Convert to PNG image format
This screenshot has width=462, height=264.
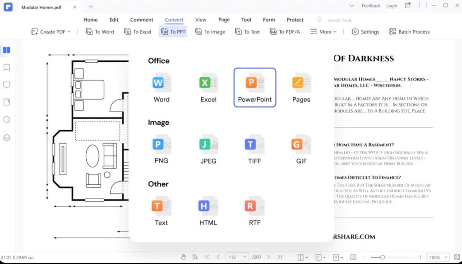coord(162,149)
